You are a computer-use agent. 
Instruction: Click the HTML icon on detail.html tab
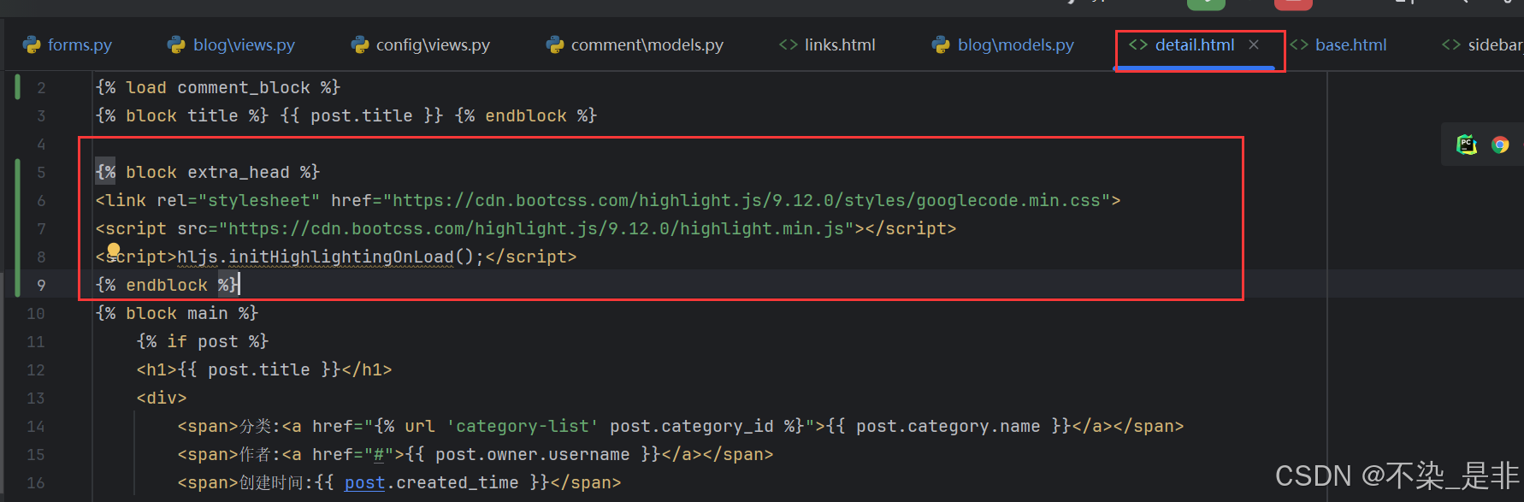tap(1138, 45)
